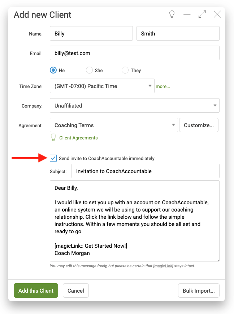Click into the invitation message text area
234x314 pixels.
[135, 221]
